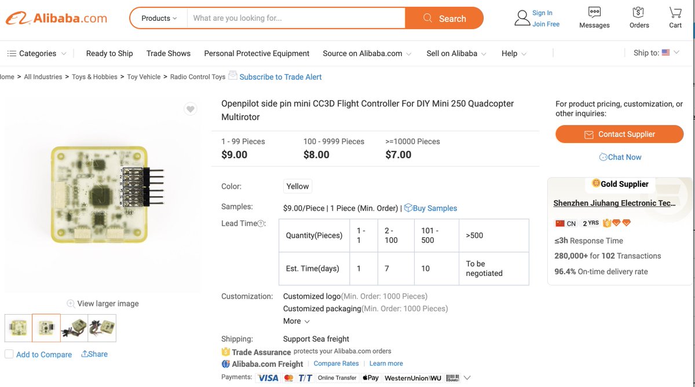Screen dimensions: 695x387
Task: Click the Lead Time help question icon
Action: tap(261, 224)
